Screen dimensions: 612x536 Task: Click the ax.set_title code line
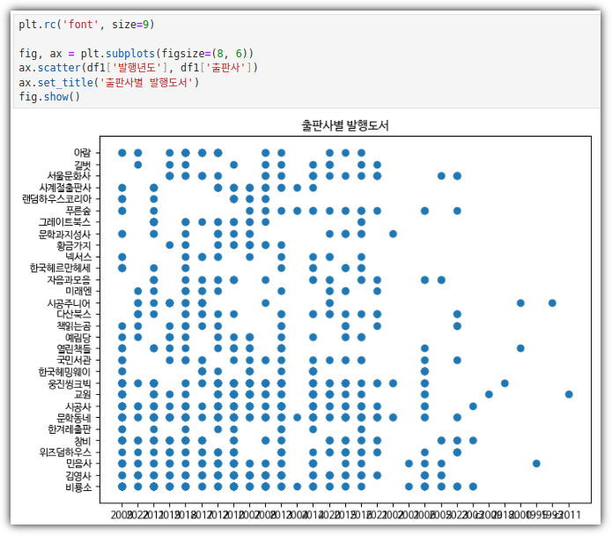tap(109, 83)
